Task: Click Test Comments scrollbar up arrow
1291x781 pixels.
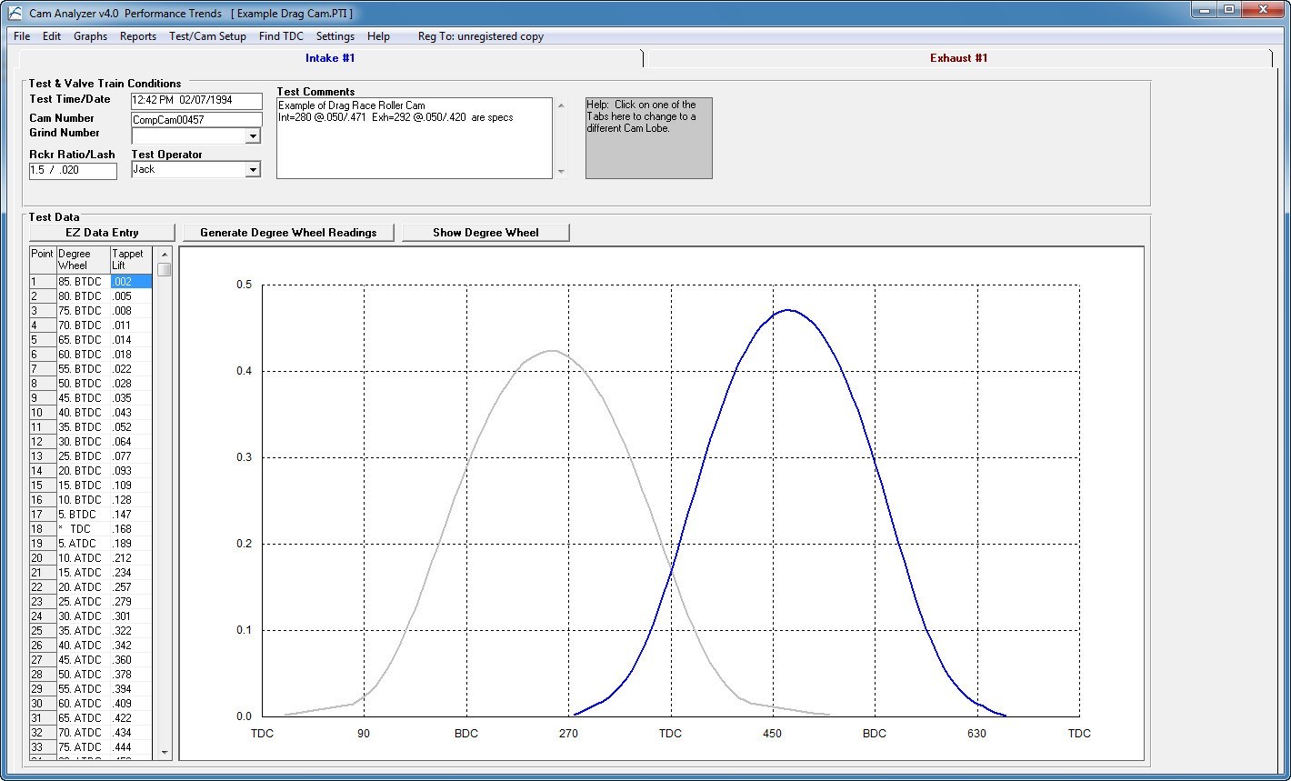Action: click(x=560, y=105)
